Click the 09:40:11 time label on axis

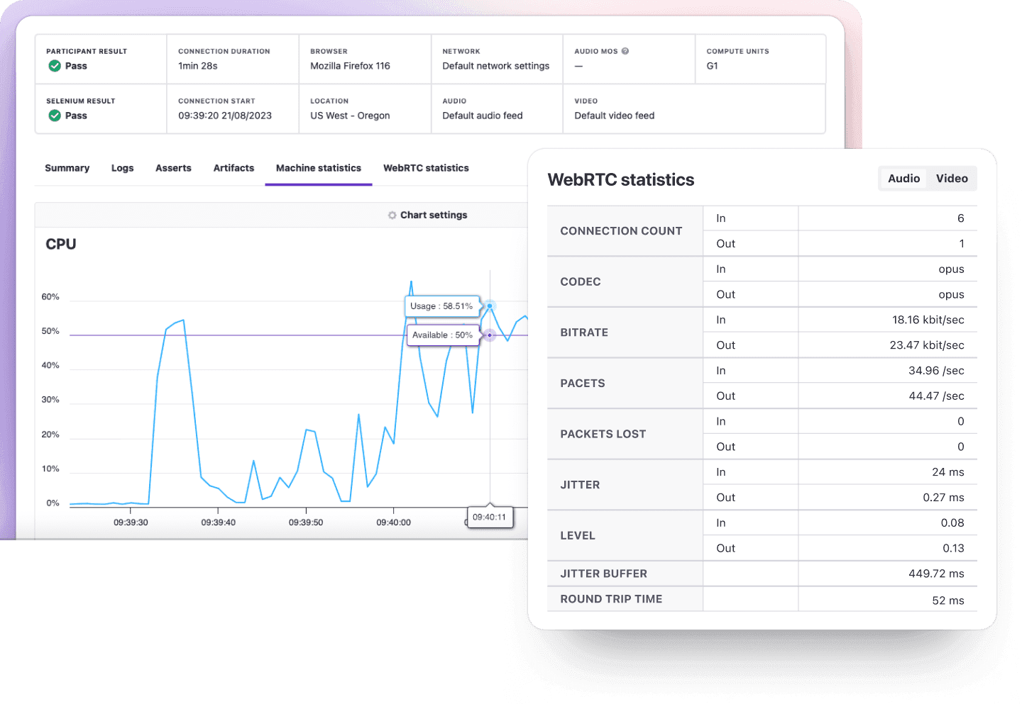[489, 517]
